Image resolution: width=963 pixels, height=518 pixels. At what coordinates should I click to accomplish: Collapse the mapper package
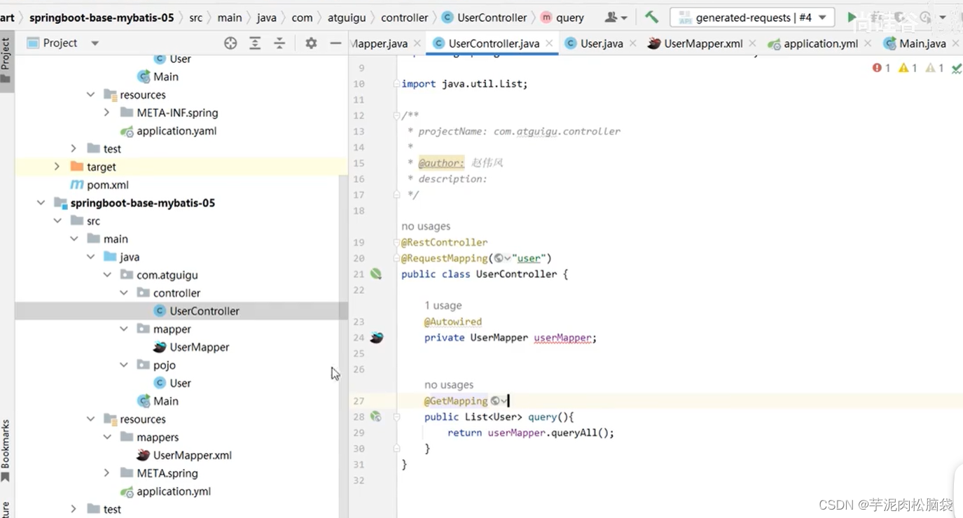(x=124, y=329)
